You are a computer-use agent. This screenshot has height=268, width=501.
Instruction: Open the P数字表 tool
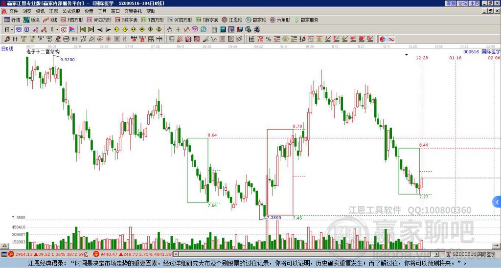point(126,20)
